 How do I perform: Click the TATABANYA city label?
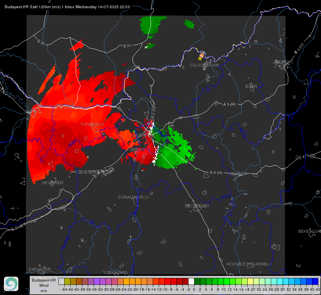point(92,124)
